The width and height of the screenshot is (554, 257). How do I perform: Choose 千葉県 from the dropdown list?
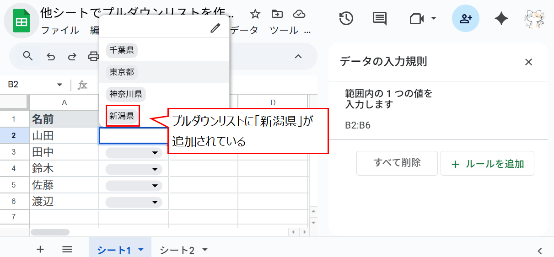pyautogui.click(x=122, y=50)
